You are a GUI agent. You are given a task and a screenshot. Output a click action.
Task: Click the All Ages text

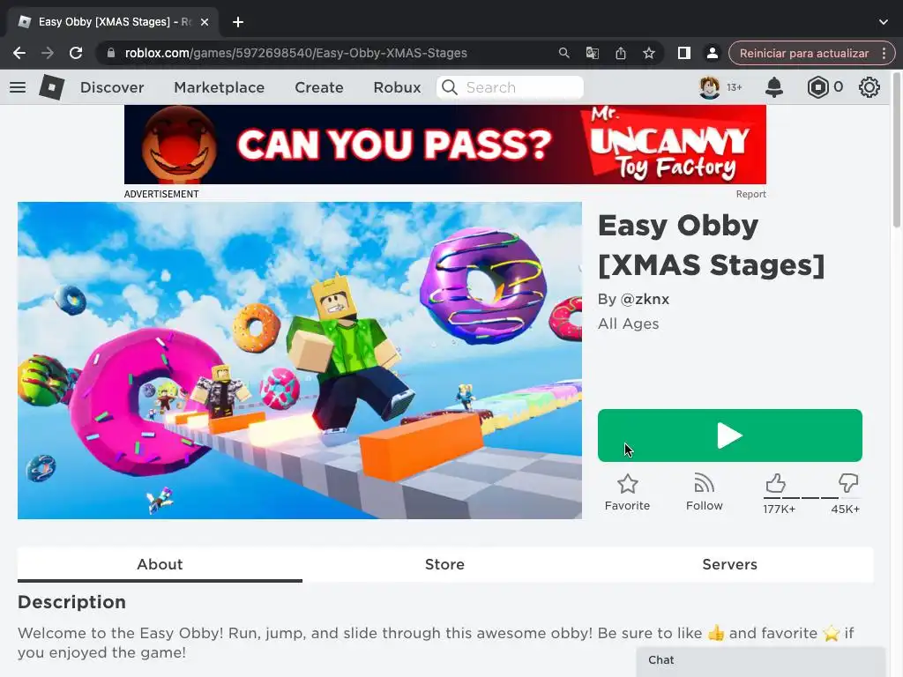(x=628, y=324)
